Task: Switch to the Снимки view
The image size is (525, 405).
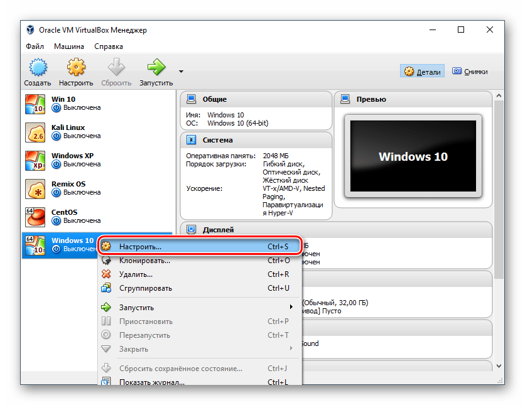Action: pos(470,72)
